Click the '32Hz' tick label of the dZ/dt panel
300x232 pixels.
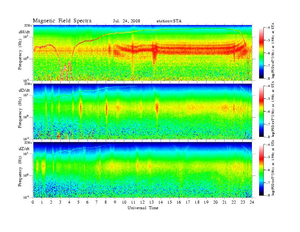[28, 143]
